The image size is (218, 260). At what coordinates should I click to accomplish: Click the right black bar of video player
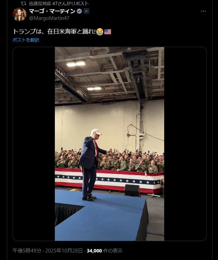click(185, 144)
